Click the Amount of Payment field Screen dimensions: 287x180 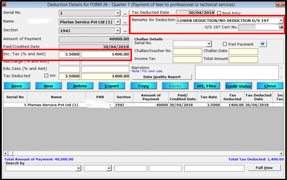[x=94, y=39]
